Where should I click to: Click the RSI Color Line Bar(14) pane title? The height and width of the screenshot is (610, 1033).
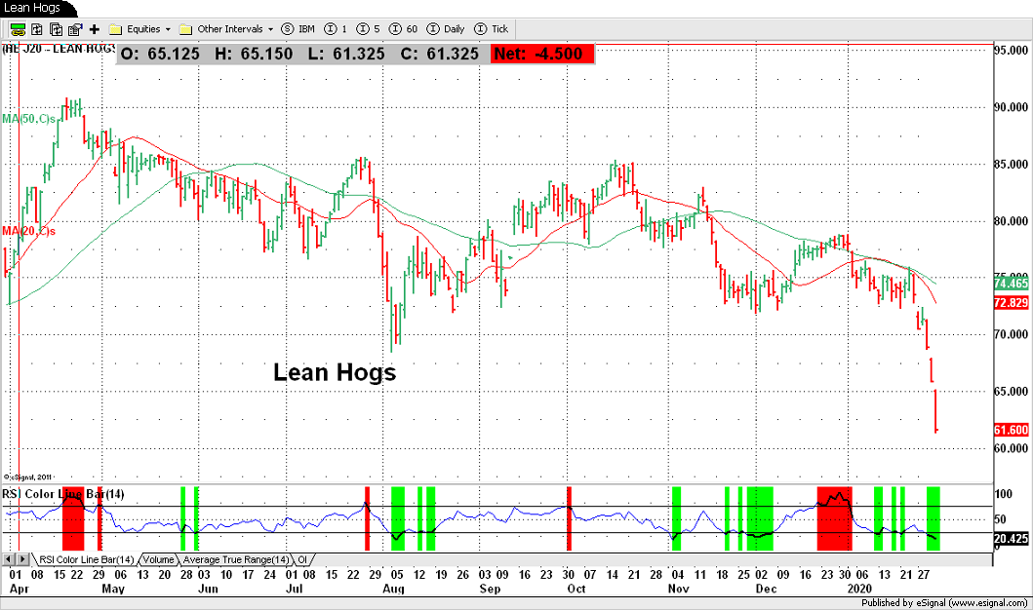pos(63,493)
